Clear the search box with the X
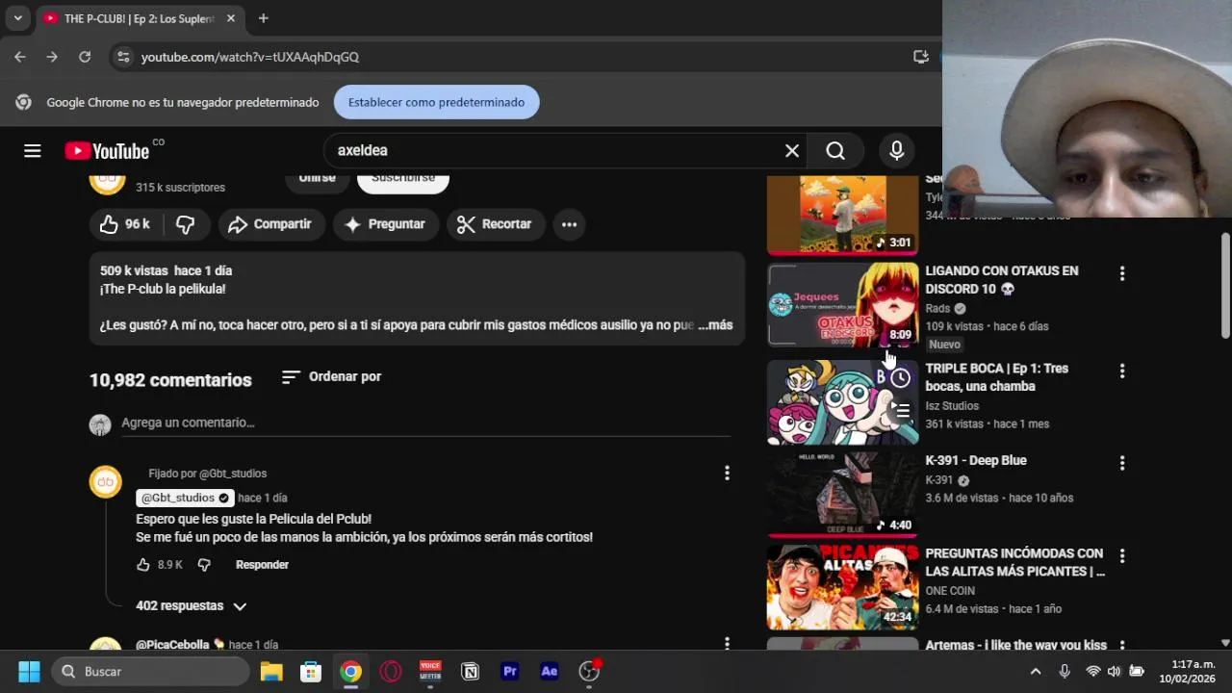Image resolution: width=1232 pixels, height=693 pixels. pyautogui.click(x=792, y=150)
